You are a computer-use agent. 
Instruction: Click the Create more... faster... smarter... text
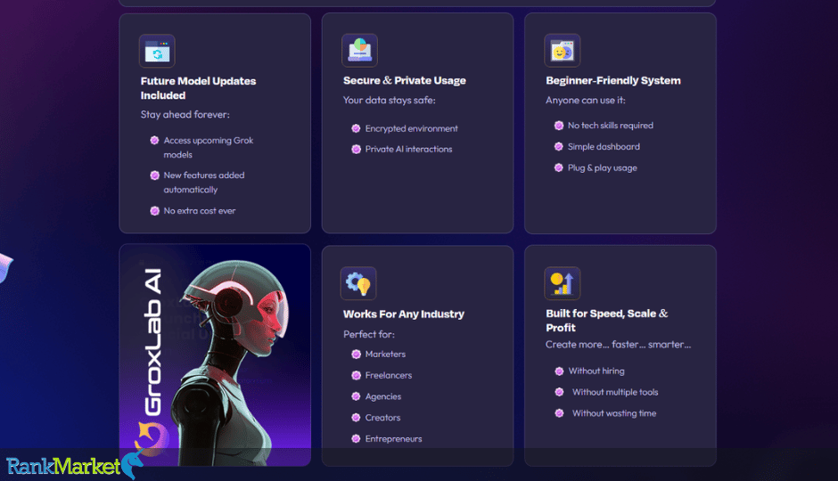(x=618, y=345)
